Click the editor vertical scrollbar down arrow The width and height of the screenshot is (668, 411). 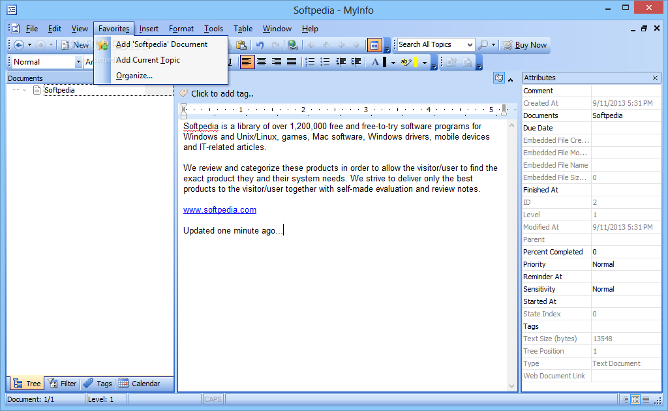click(511, 386)
